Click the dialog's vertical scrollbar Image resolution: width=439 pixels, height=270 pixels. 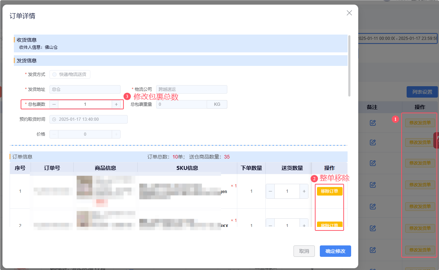tap(349, 66)
